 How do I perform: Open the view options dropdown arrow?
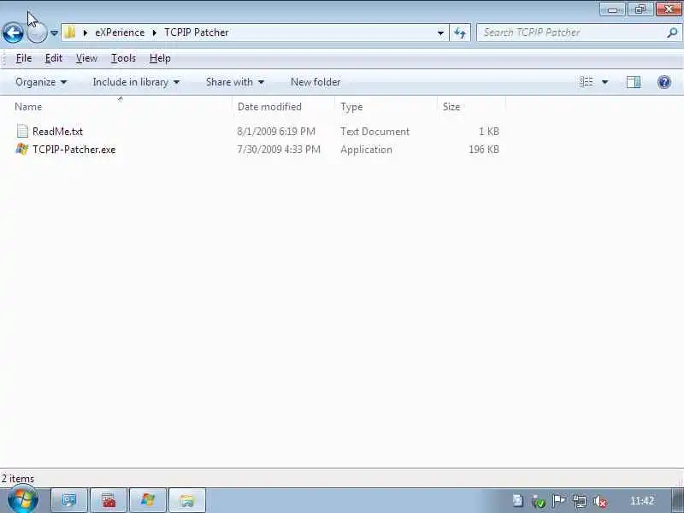[x=605, y=82]
